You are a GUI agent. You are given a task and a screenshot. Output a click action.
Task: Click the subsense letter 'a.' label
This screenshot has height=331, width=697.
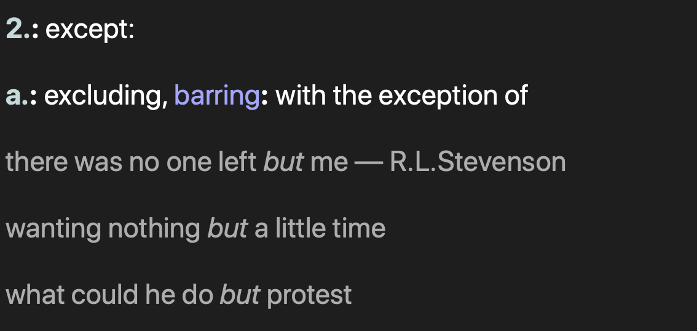17,95
